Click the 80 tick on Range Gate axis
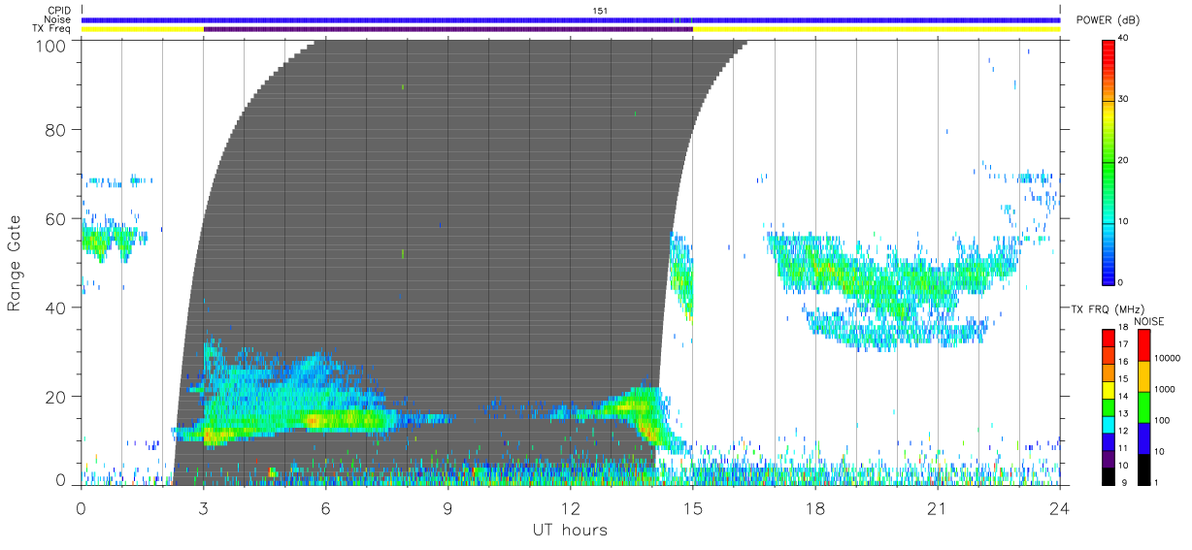The width and height of the screenshot is (1192, 550). point(53,129)
